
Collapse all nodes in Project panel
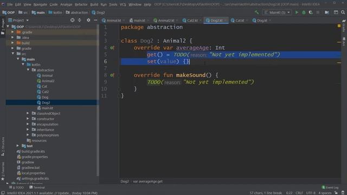pyautogui.click(x=80, y=20)
